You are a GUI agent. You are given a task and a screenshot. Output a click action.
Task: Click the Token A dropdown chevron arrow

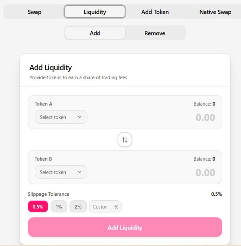click(x=80, y=117)
